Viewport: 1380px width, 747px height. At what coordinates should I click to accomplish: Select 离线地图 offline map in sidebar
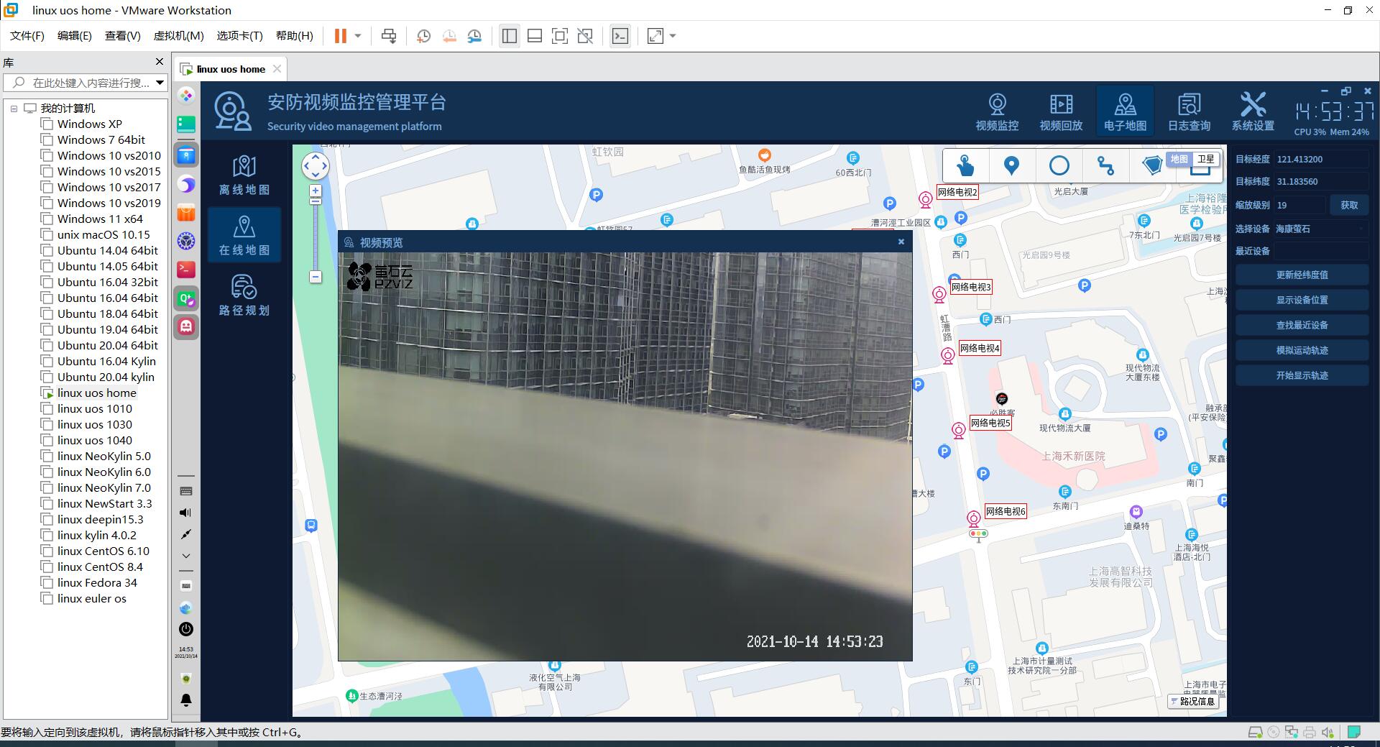tap(244, 175)
